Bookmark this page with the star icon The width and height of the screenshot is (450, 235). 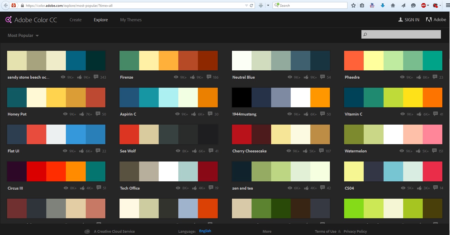pyautogui.click(x=353, y=5)
